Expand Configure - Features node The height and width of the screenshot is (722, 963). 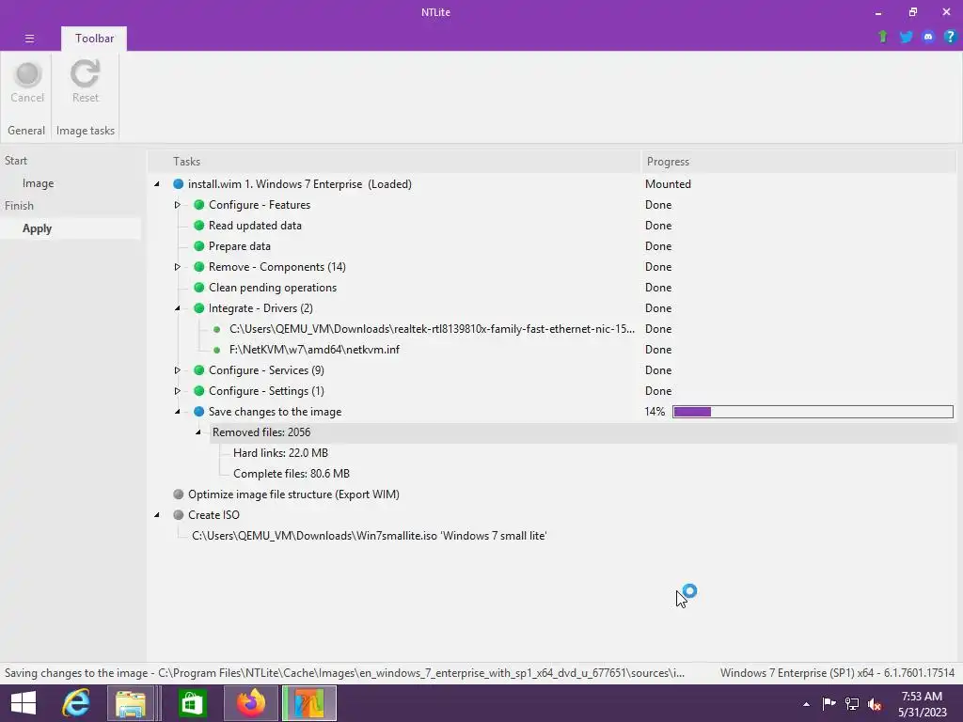point(178,205)
